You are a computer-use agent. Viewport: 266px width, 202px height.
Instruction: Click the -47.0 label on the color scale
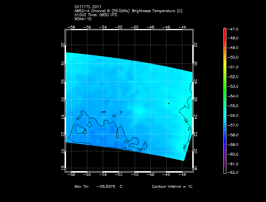pyautogui.click(x=234, y=29)
